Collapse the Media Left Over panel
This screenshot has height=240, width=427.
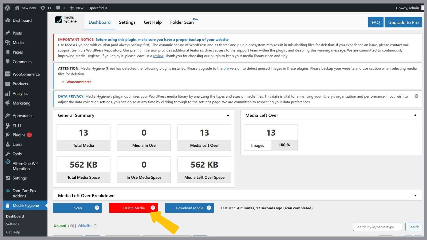click(x=415, y=115)
